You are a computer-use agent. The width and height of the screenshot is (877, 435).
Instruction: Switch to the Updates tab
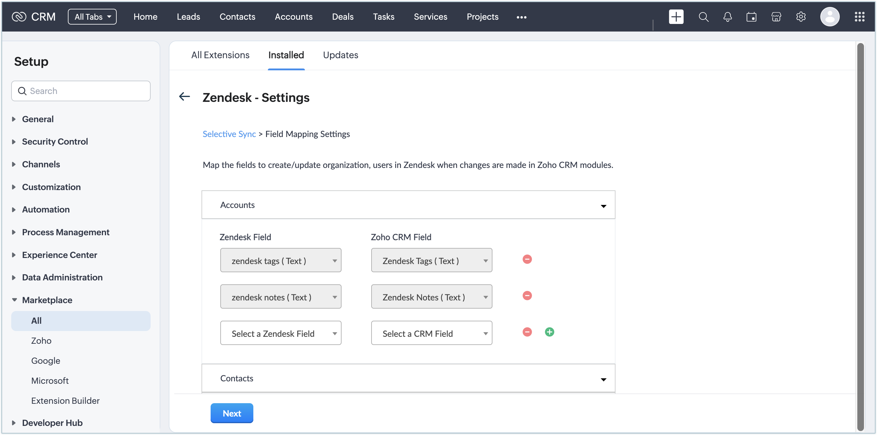[x=340, y=55]
